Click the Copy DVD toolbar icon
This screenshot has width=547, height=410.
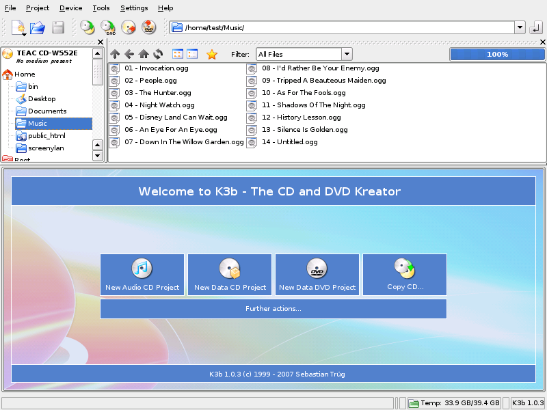[x=108, y=27]
